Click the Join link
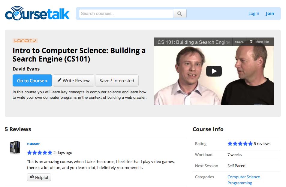The height and width of the screenshot is (187, 286). tap(270, 14)
